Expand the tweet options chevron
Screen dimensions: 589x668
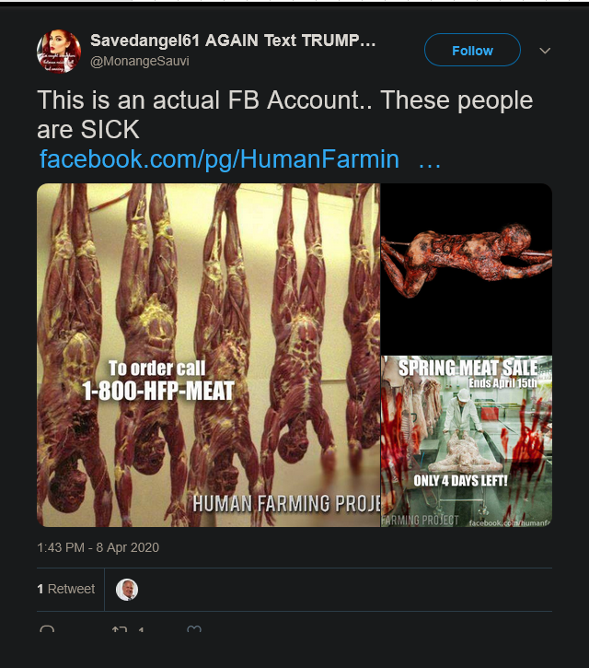click(x=545, y=51)
